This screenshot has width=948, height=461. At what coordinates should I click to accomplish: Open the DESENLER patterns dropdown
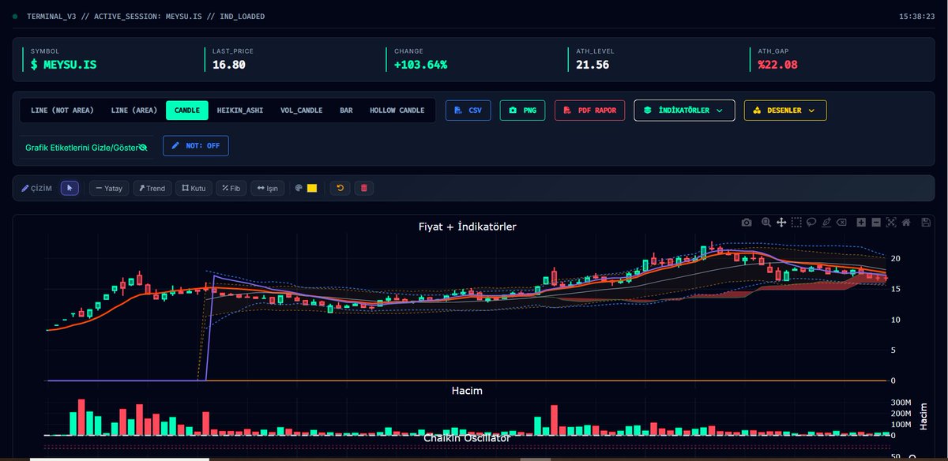(785, 111)
